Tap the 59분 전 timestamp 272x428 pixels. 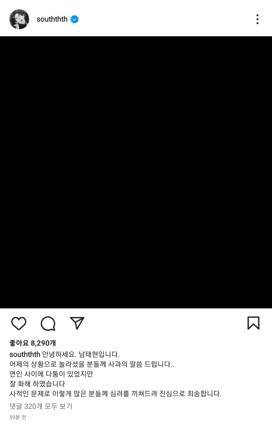tap(18, 417)
